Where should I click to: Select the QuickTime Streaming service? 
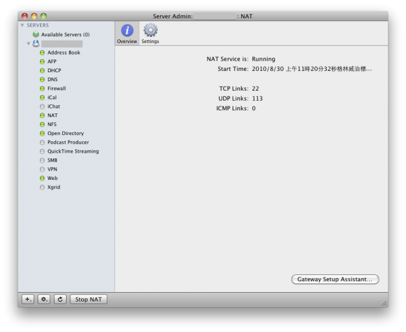tap(73, 151)
